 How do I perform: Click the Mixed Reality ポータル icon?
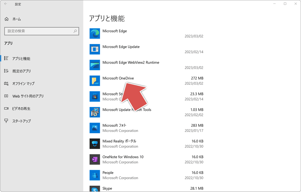coord(95,143)
